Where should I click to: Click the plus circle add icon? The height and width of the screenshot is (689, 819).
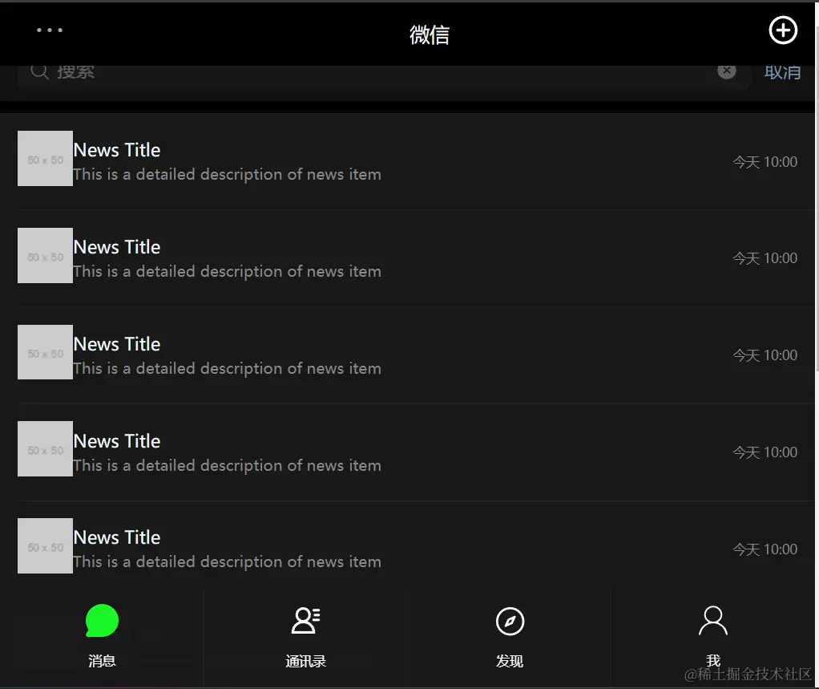783,30
